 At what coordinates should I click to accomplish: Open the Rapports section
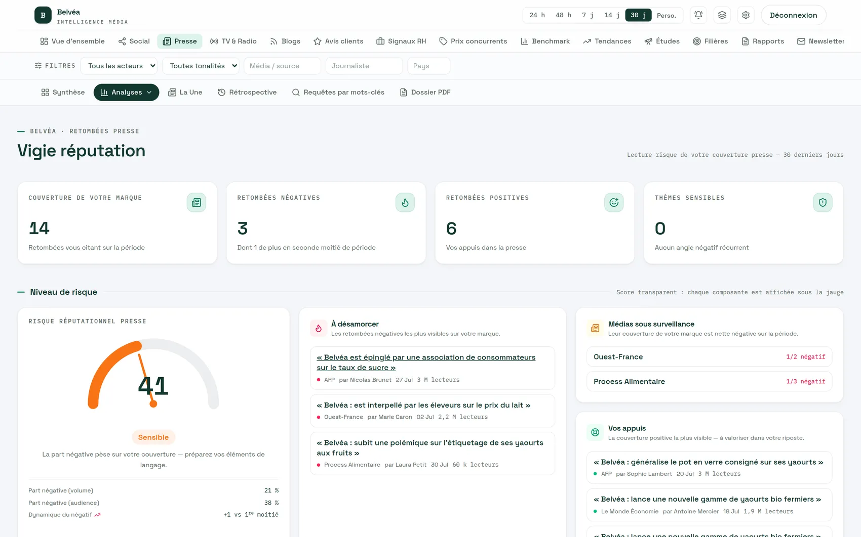pyautogui.click(x=762, y=41)
